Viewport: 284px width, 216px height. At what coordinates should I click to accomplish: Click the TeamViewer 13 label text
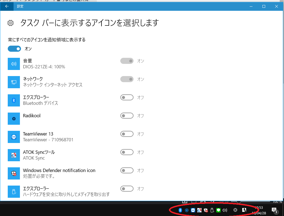38,134
